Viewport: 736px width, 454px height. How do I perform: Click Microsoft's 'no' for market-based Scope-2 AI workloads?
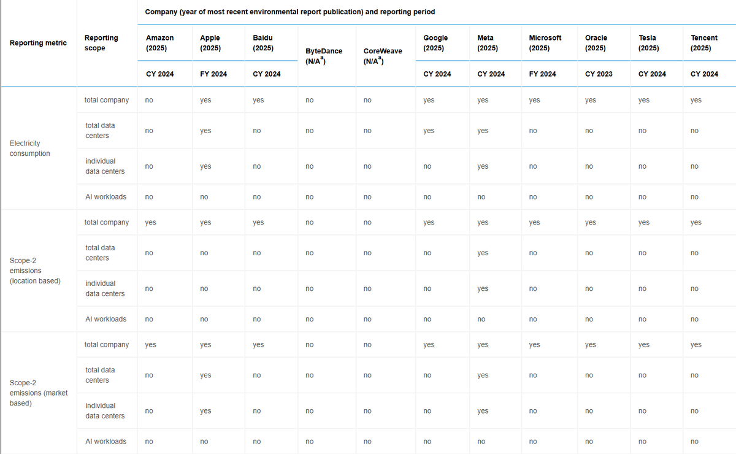[533, 441]
